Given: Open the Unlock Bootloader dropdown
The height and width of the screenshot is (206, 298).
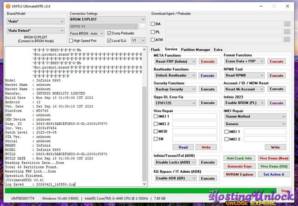Looking at the screenshot, I should (x=175, y=75).
